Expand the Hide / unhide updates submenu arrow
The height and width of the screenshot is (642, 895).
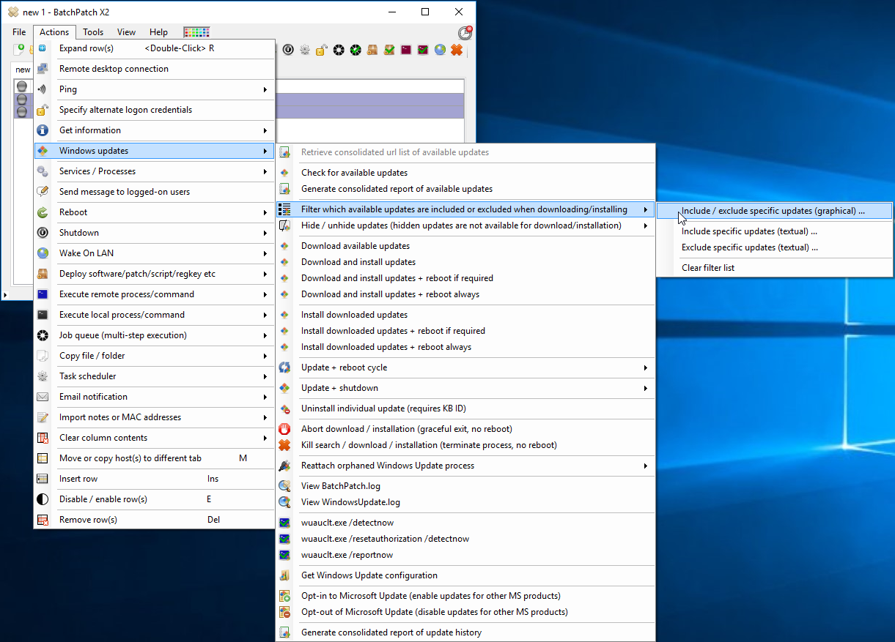click(646, 225)
